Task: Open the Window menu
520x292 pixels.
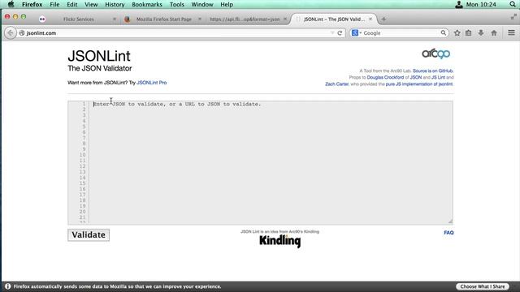Action: (x=202, y=4)
